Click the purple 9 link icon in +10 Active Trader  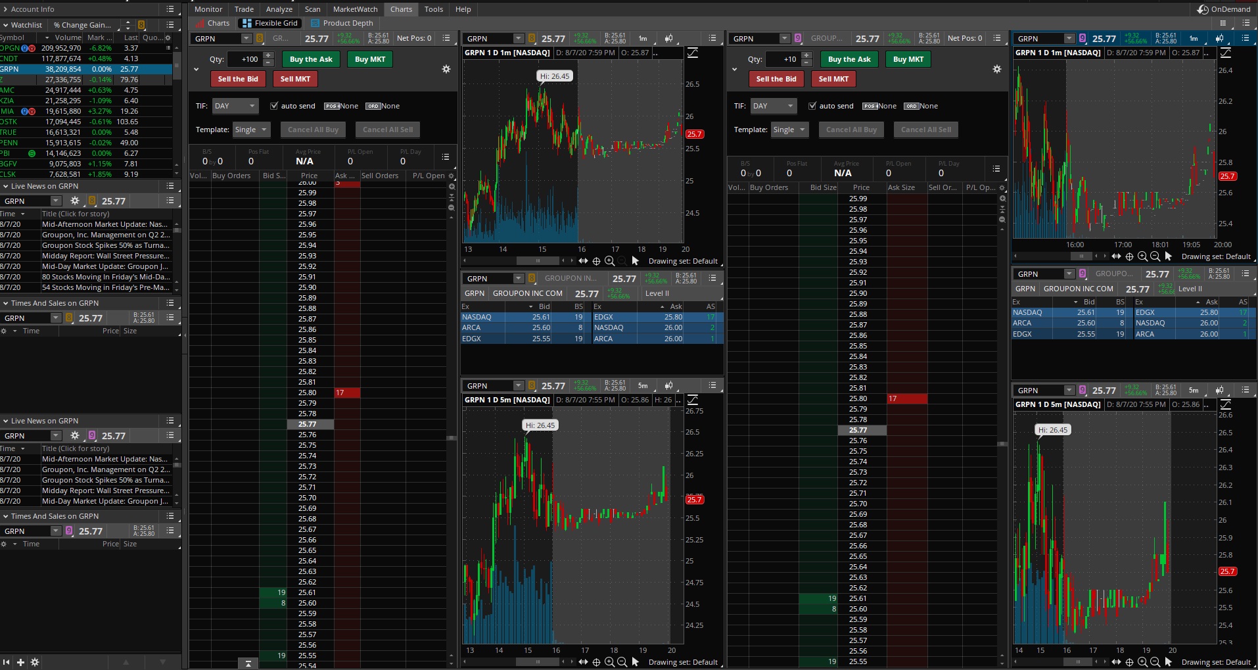click(x=798, y=38)
